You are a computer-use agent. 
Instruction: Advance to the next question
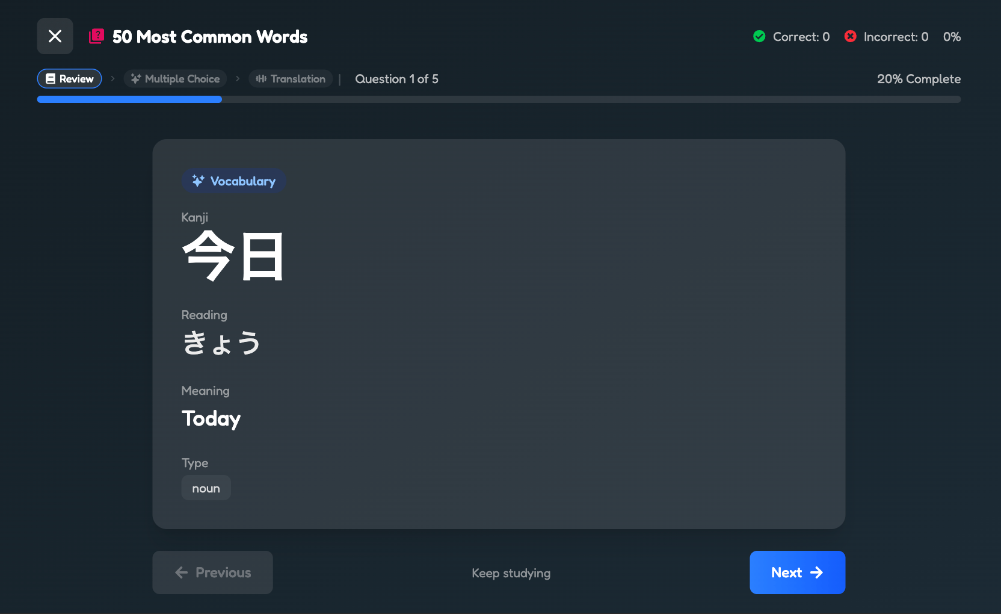[x=797, y=572]
